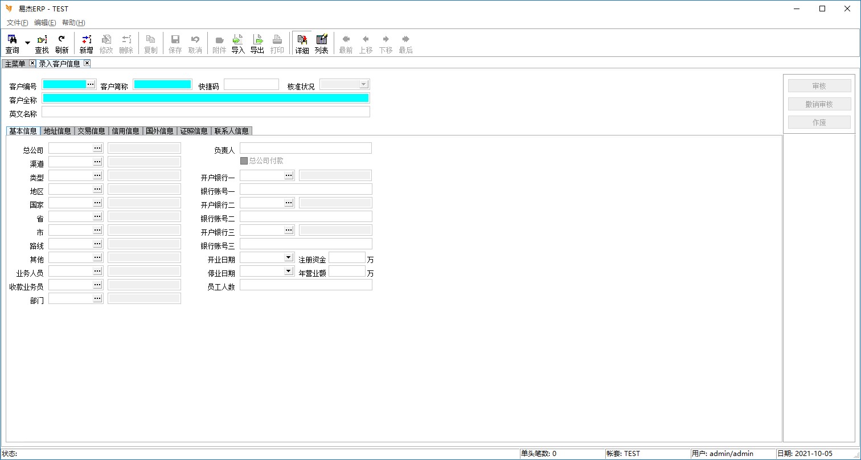Click the 导入 (Import) toolbar icon
This screenshot has height=460, width=861.
click(238, 44)
